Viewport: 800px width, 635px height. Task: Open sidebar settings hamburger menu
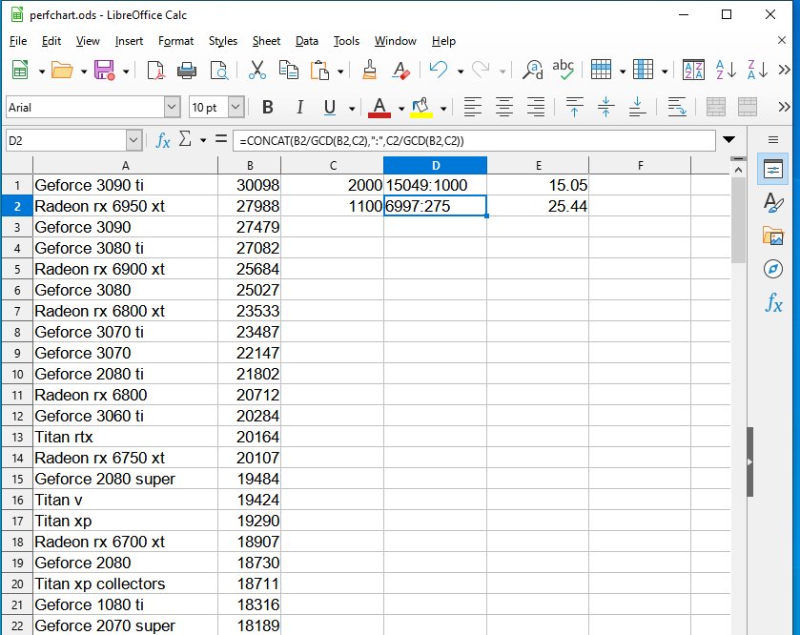coord(773,140)
